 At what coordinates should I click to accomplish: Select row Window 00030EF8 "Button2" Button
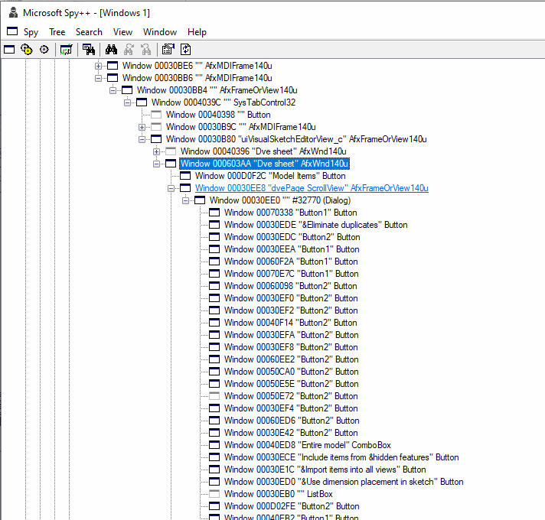[291, 347]
